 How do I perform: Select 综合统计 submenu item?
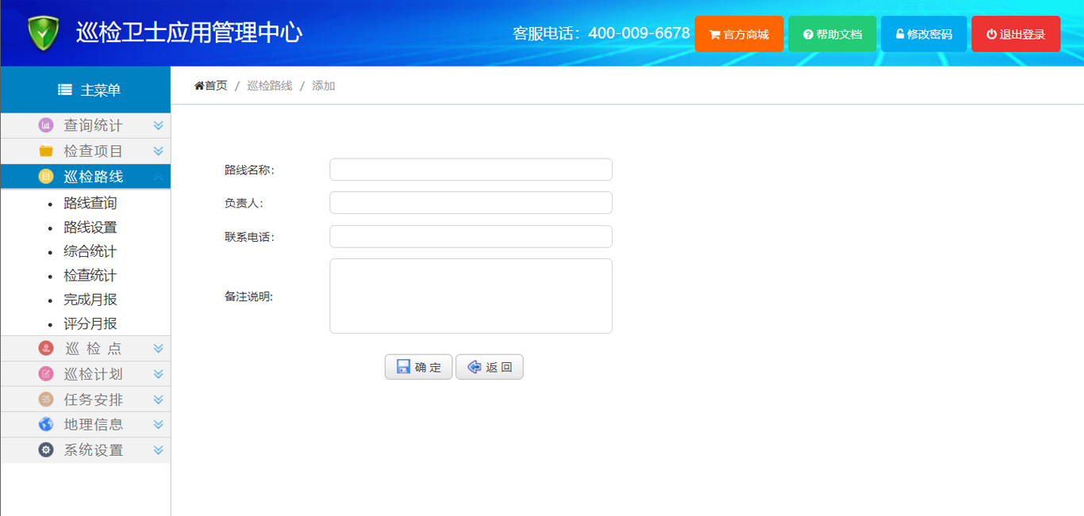90,251
